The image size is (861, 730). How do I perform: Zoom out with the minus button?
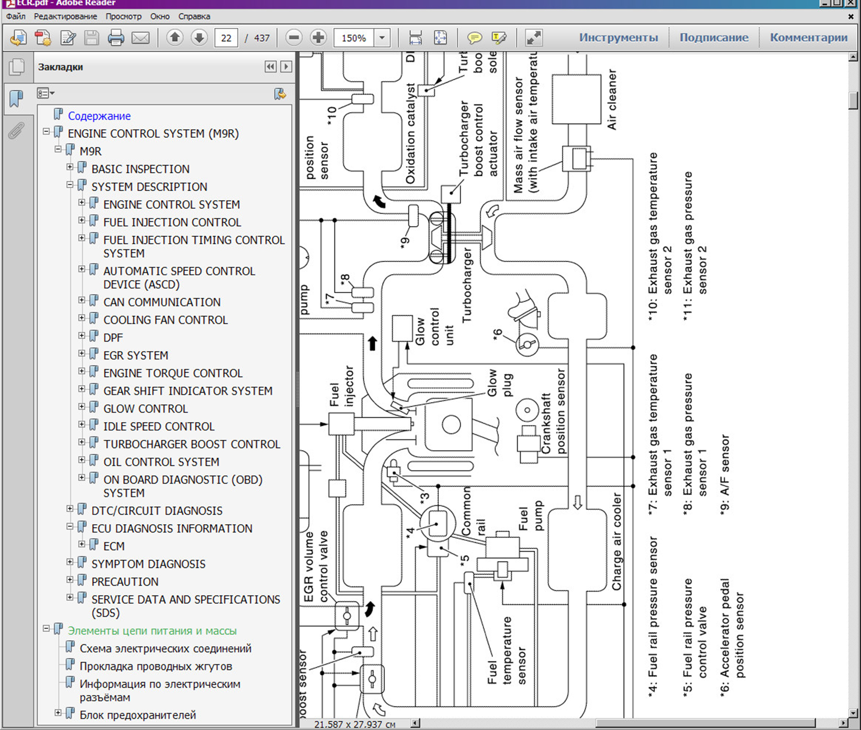click(x=294, y=38)
